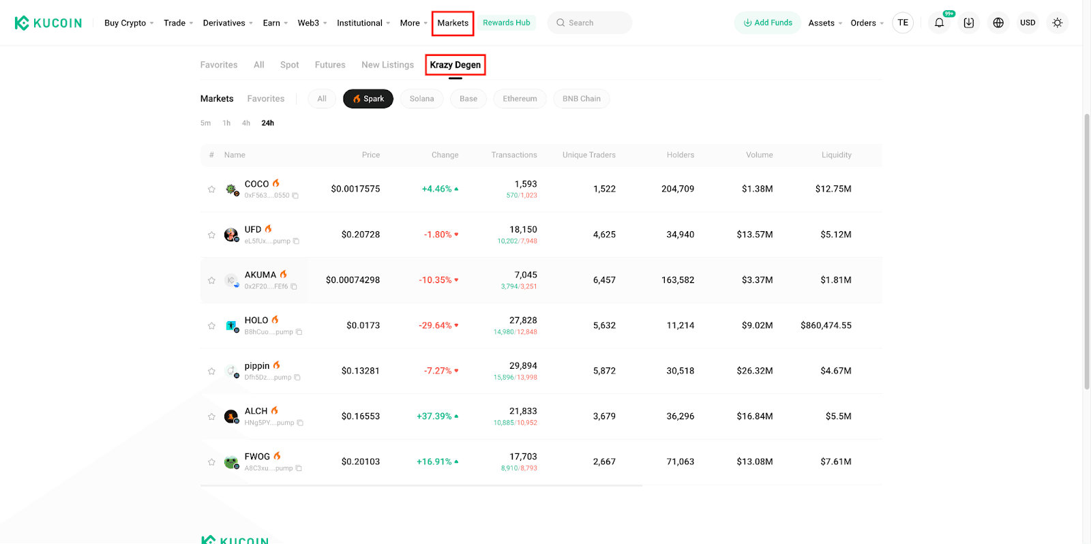Open the AKUMA token logo
This screenshot has height=544, width=1091.
pyautogui.click(x=232, y=280)
